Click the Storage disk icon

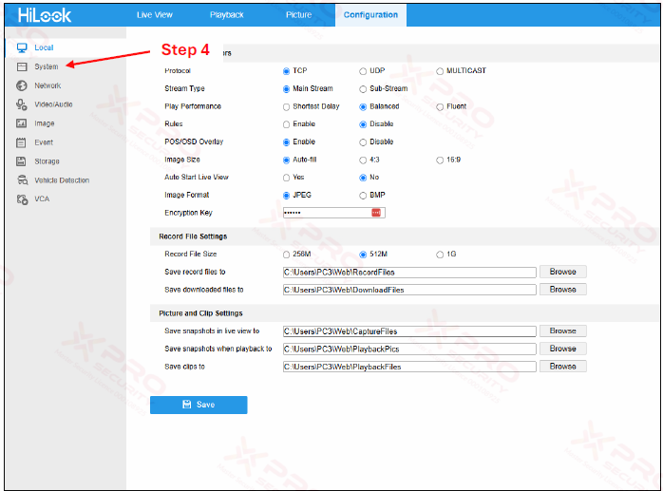point(21,161)
